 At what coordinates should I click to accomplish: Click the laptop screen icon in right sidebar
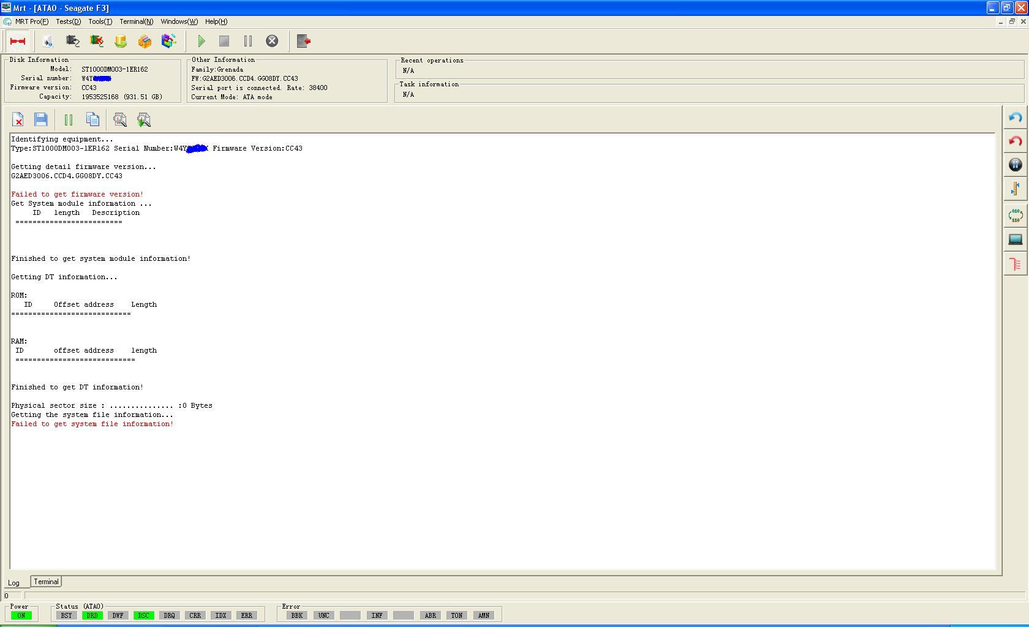pyautogui.click(x=1015, y=239)
